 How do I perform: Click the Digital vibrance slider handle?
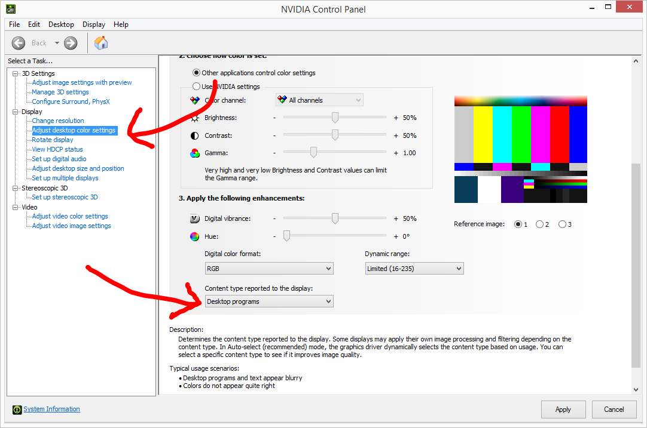(335, 219)
